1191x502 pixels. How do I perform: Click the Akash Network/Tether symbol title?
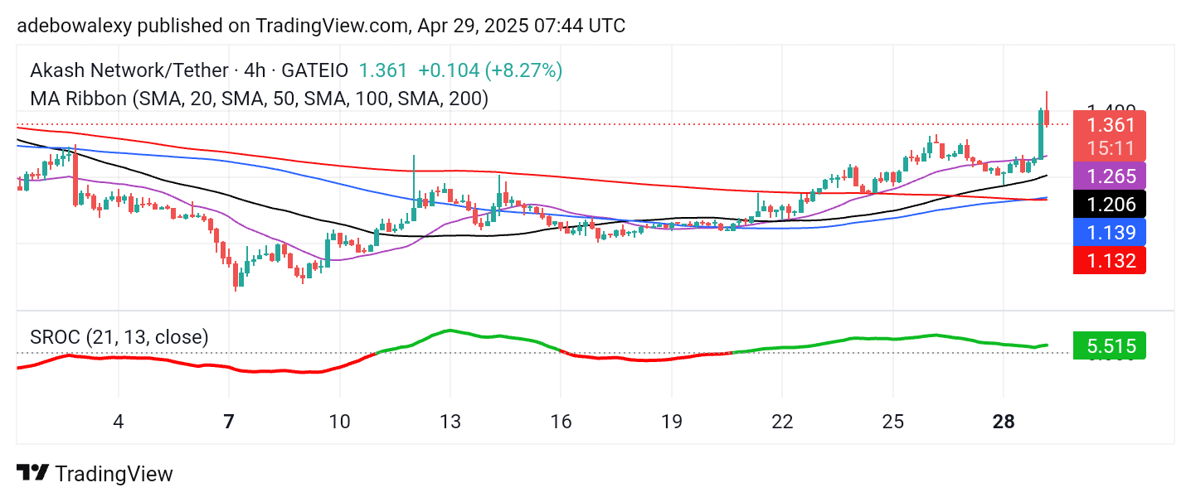click(128, 70)
